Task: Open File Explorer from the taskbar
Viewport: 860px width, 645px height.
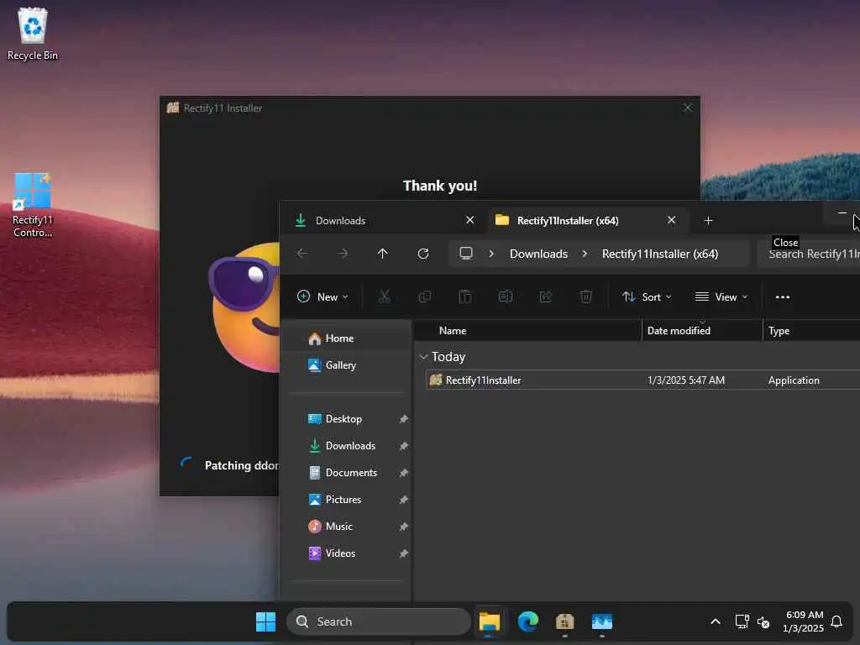Action: click(490, 621)
